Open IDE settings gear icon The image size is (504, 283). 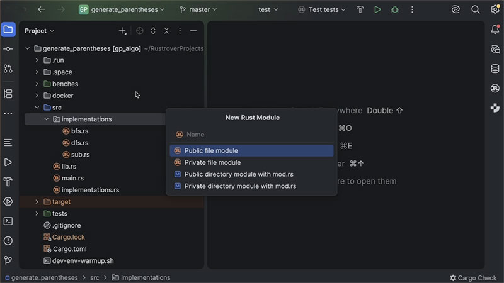tap(493, 9)
